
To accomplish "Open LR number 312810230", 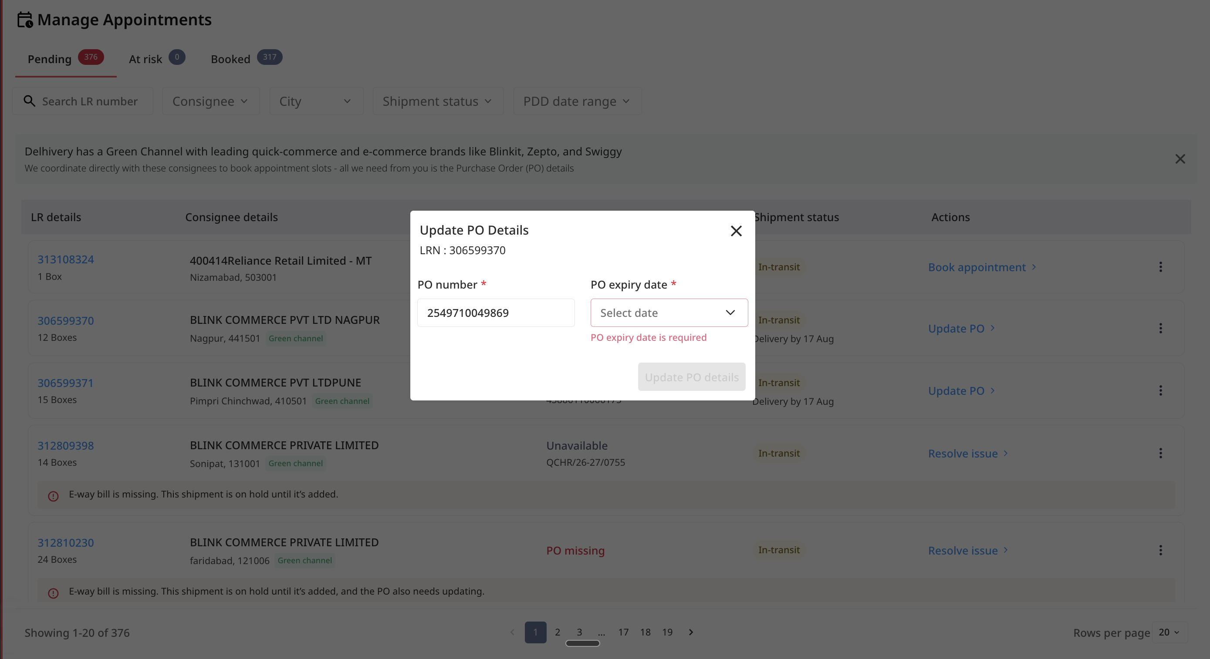I will coord(66,543).
